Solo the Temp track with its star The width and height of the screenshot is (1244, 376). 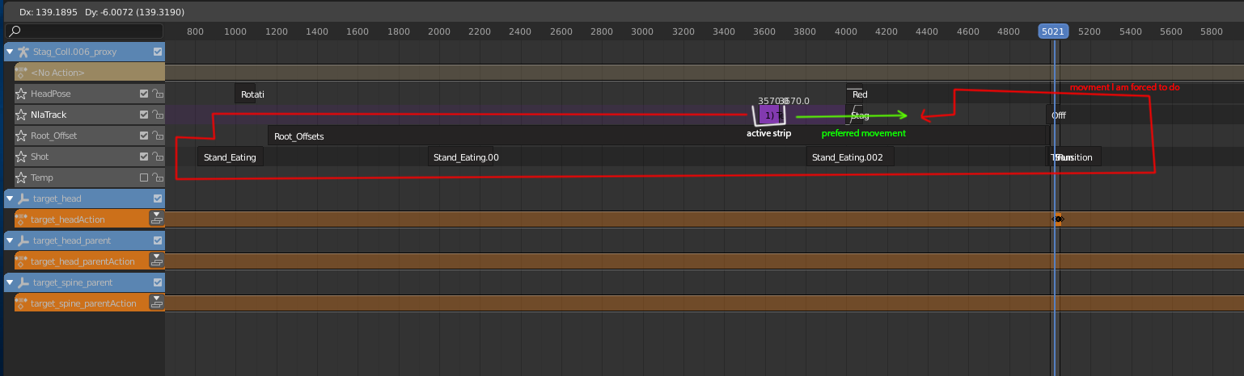pyautogui.click(x=21, y=178)
